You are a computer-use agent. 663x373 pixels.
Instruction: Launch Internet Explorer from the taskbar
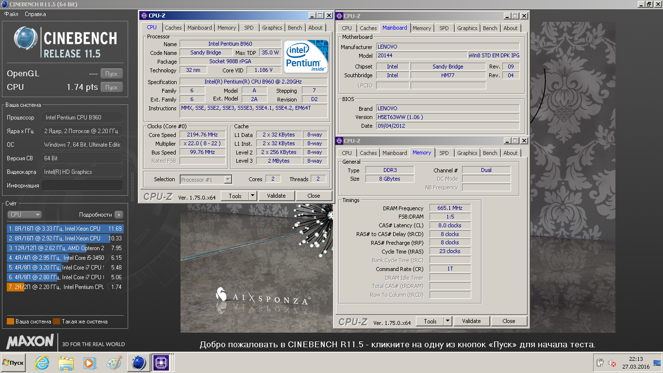click(42, 363)
